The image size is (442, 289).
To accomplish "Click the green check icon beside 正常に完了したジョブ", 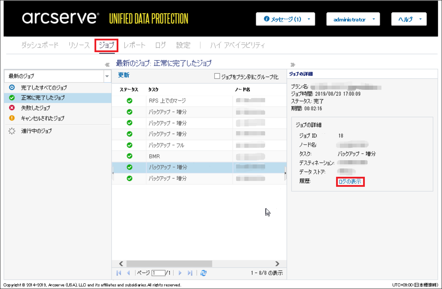I will (x=12, y=98).
